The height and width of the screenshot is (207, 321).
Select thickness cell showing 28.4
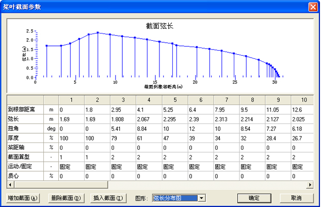(277, 137)
